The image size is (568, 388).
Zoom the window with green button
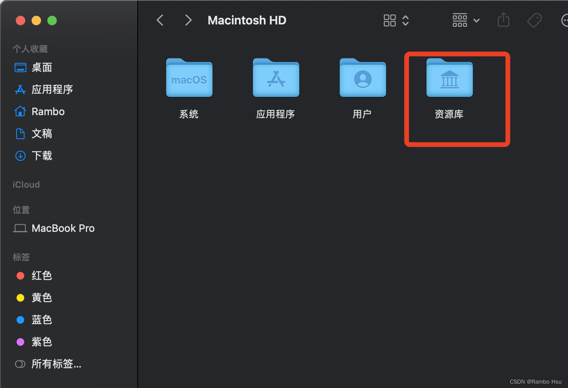point(52,21)
